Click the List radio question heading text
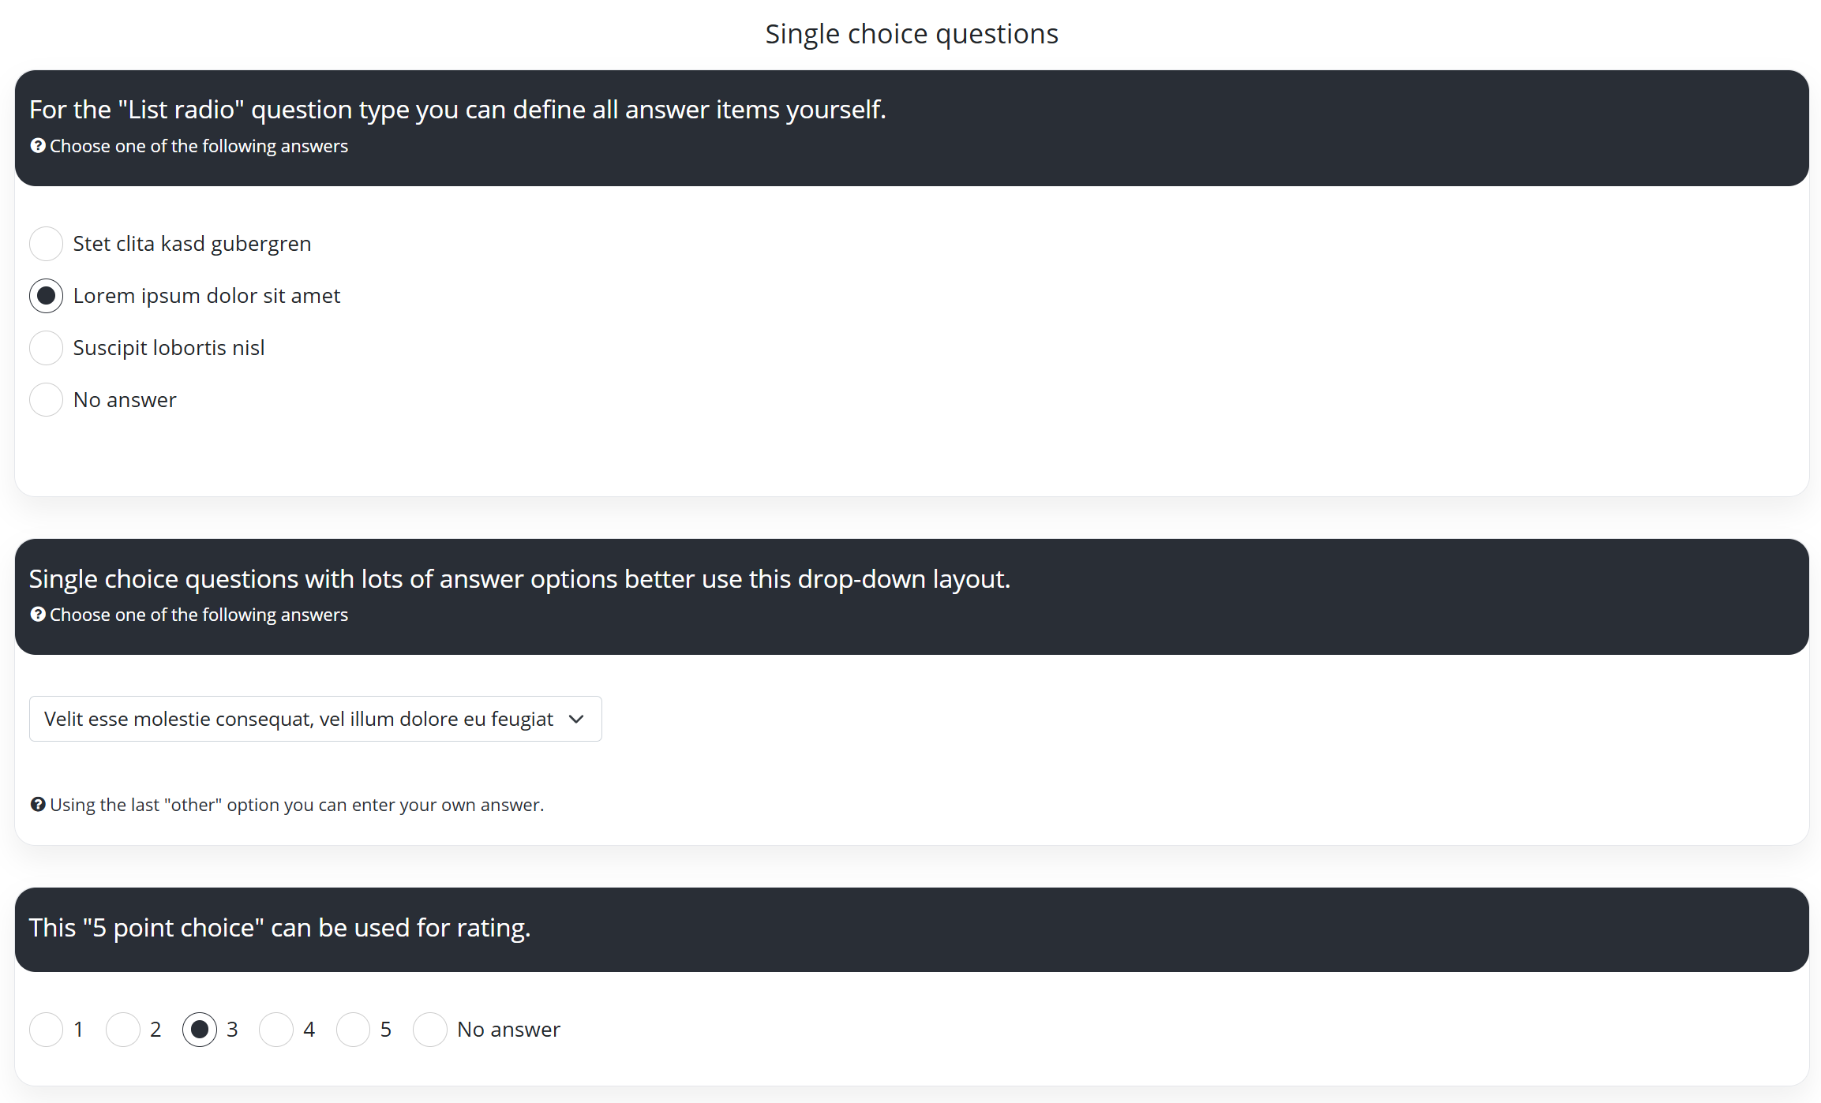Screen dimensions: 1821x1103 (458, 110)
